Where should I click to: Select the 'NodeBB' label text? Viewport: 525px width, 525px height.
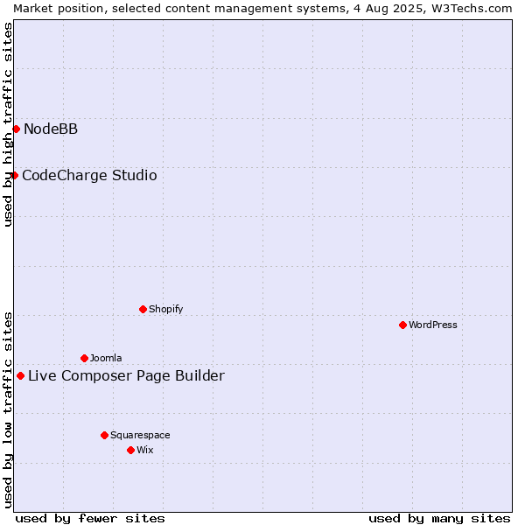51,129
